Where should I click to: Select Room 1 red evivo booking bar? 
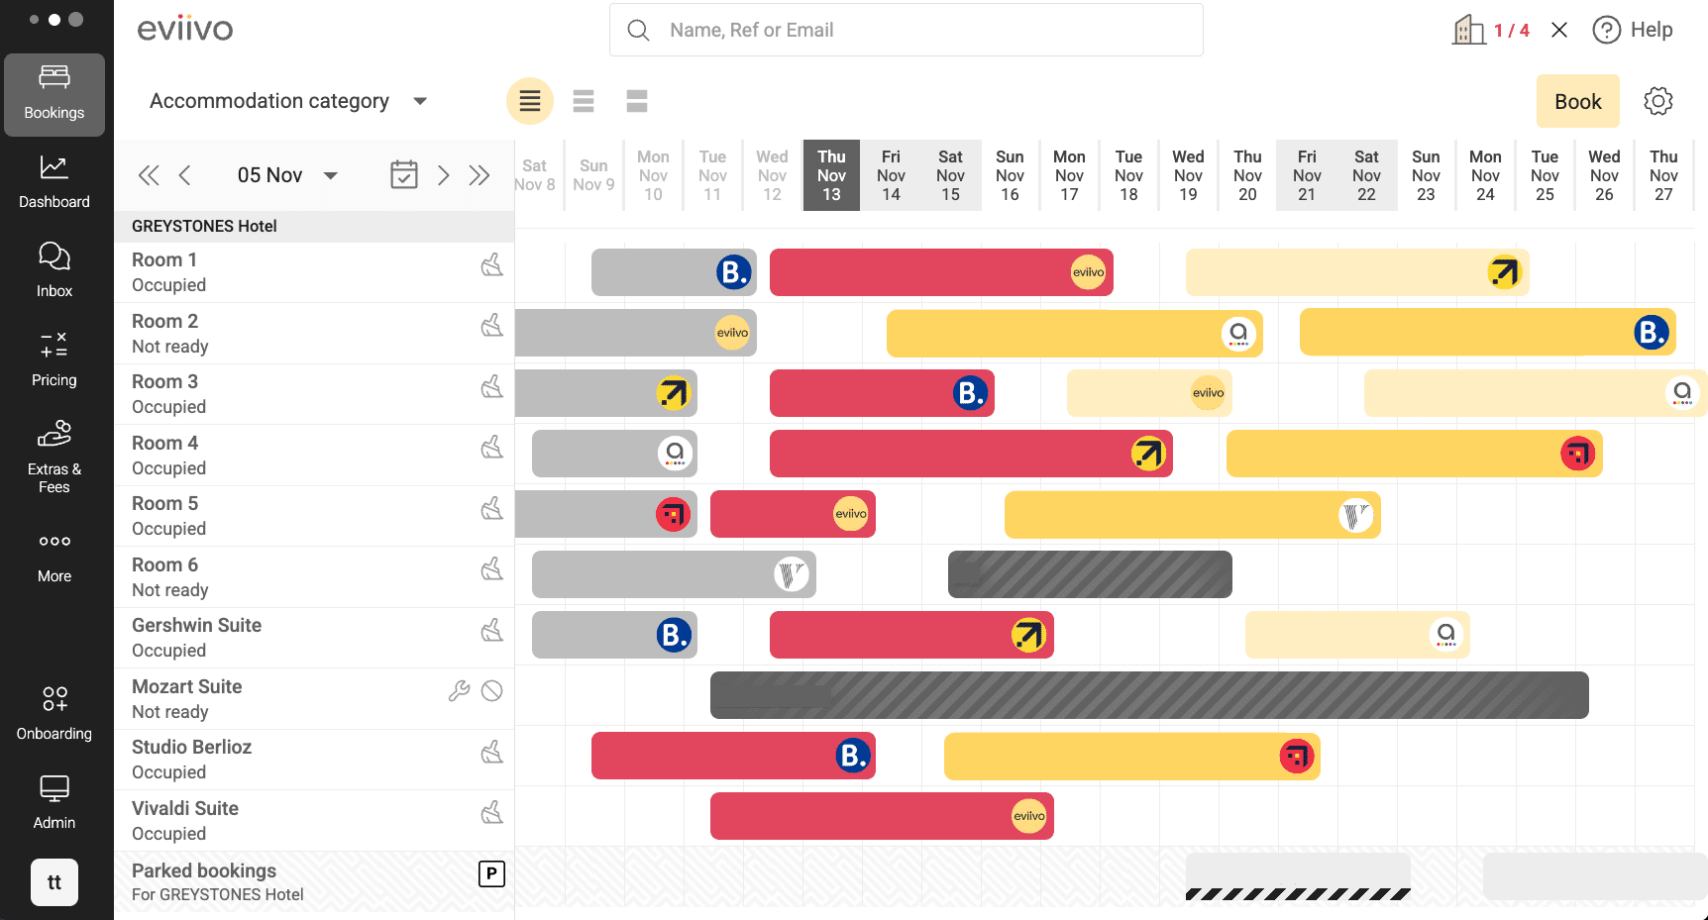(x=921, y=272)
